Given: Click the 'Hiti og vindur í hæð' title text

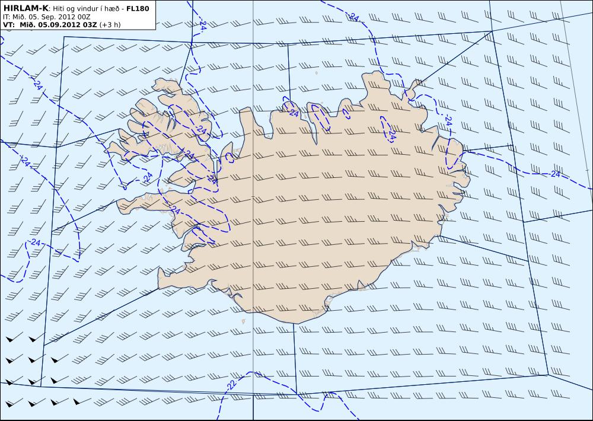Looking at the screenshot, I should (x=87, y=9).
